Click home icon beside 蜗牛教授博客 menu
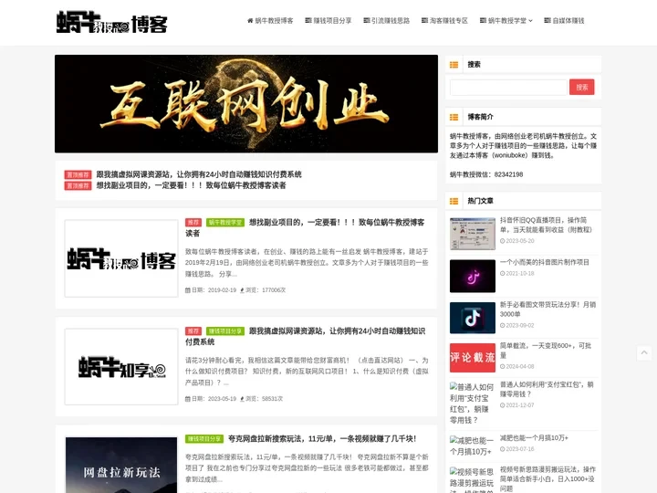This screenshot has height=493, width=657. point(250,20)
